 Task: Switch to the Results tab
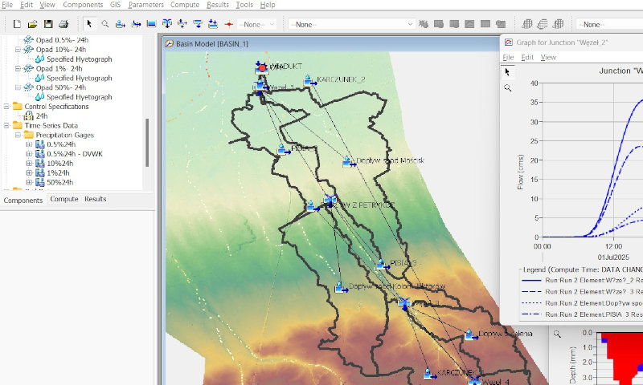[x=95, y=200]
